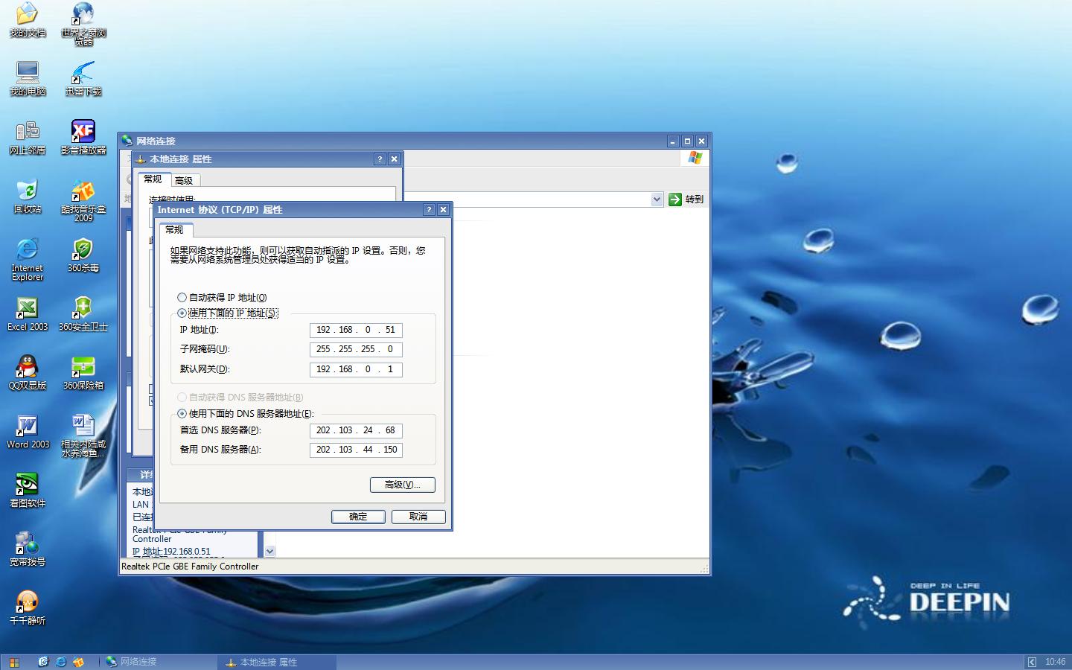Click the details pane scroll down arrow
Viewport: 1072px width, 670px height.
pyautogui.click(x=269, y=552)
